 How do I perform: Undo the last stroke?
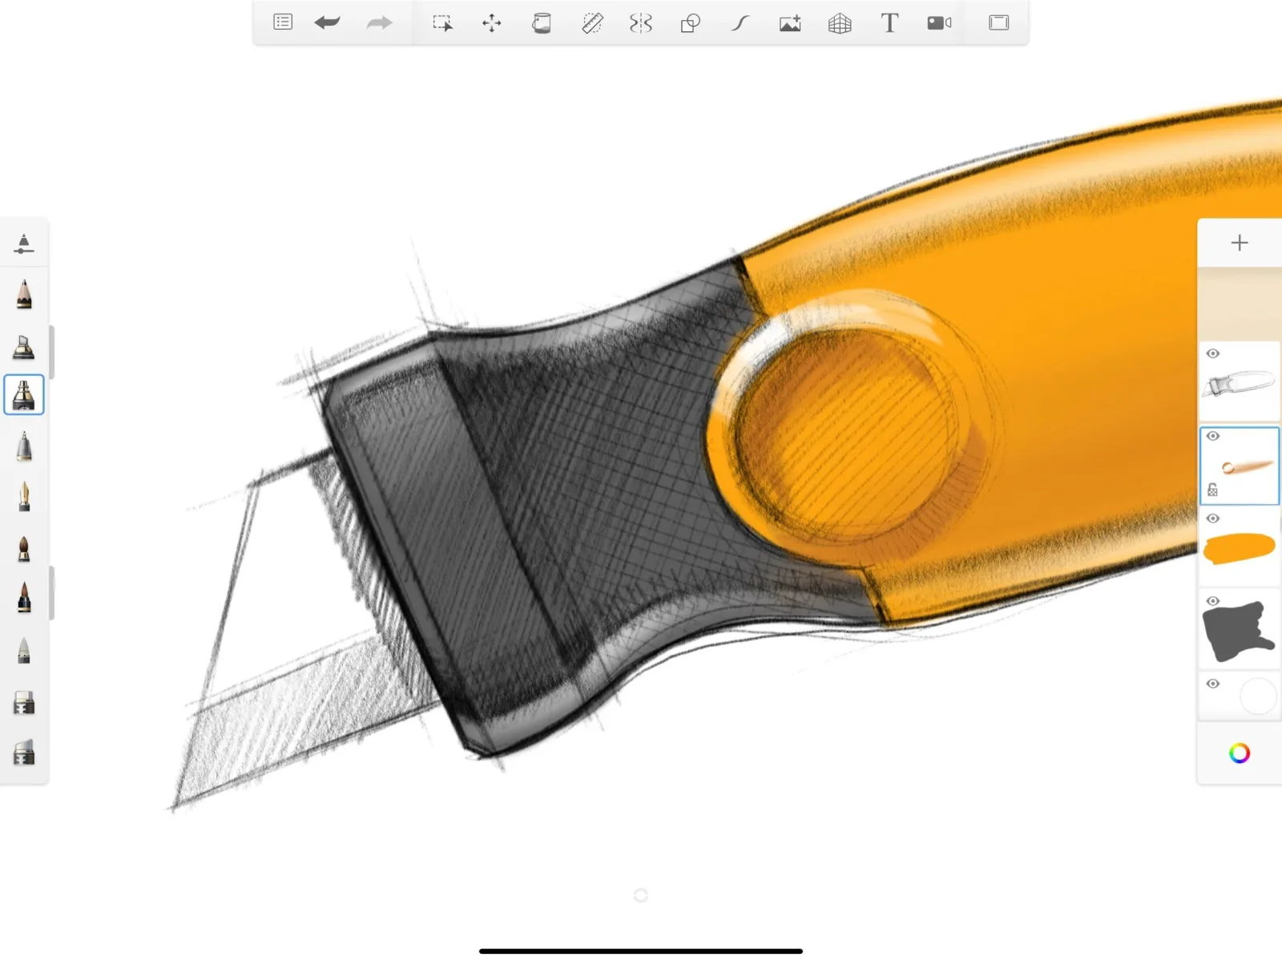pyautogui.click(x=327, y=22)
